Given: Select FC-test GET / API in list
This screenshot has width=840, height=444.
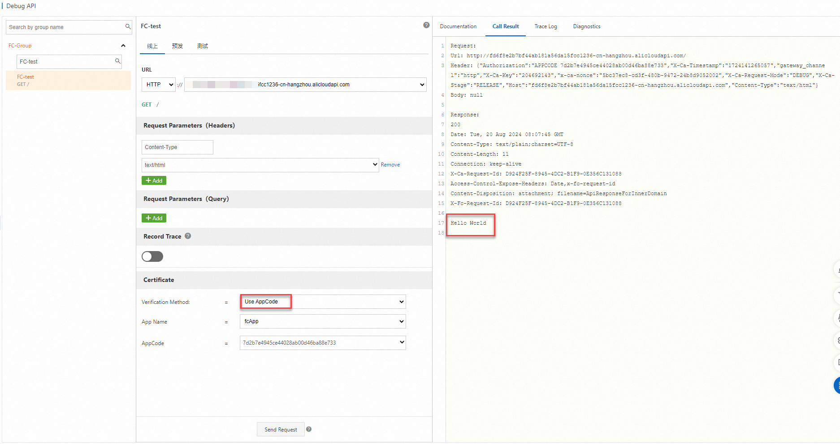Looking at the screenshot, I should [68, 81].
